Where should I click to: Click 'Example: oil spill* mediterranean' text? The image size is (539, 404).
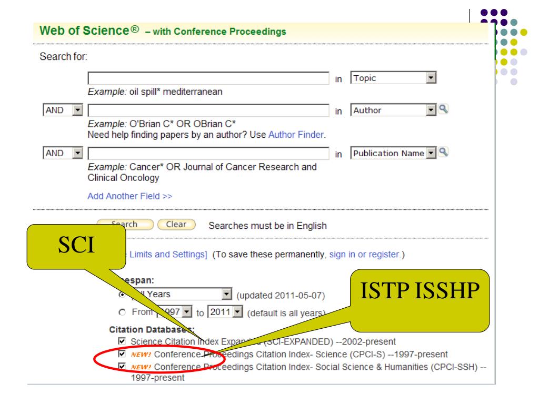coord(155,92)
